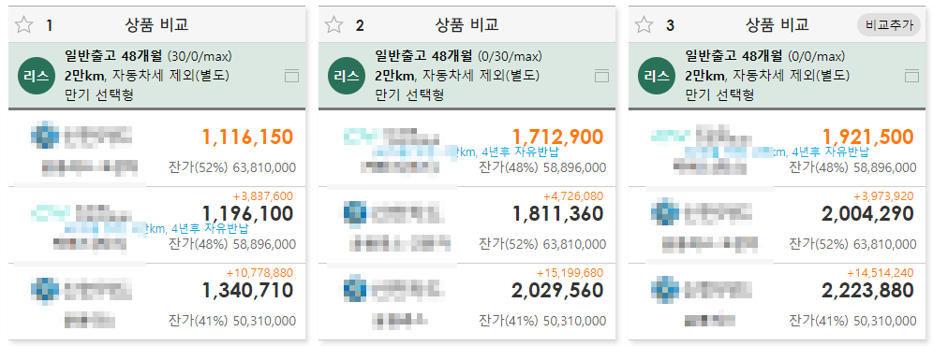This screenshot has height=346, width=933.
Task: Open the 2,004,290 quote row
Action: point(777,224)
